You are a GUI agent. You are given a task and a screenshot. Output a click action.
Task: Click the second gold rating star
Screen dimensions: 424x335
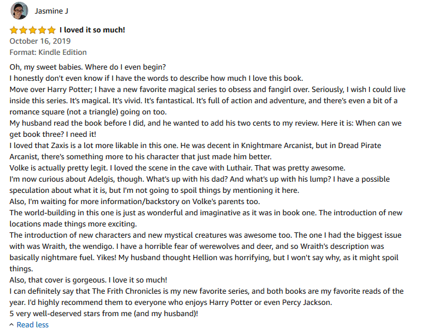tap(24, 30)
